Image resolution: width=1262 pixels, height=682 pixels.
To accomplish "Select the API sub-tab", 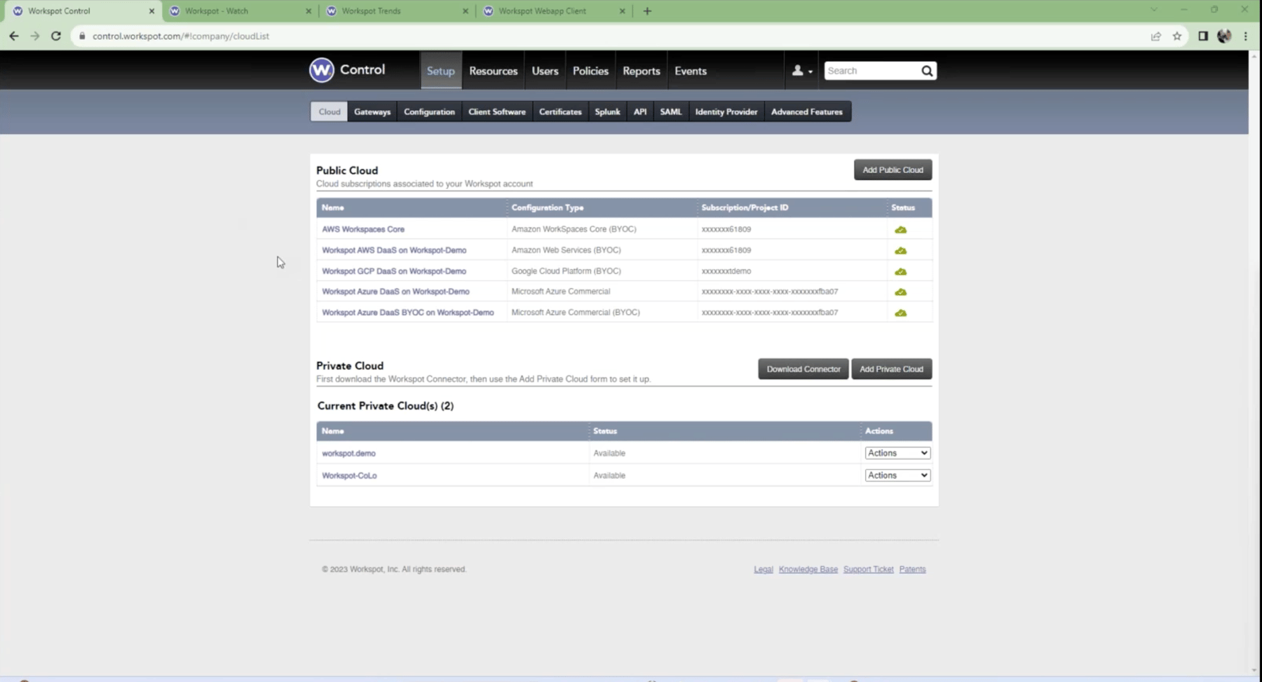I will click(x=640, y=111).
